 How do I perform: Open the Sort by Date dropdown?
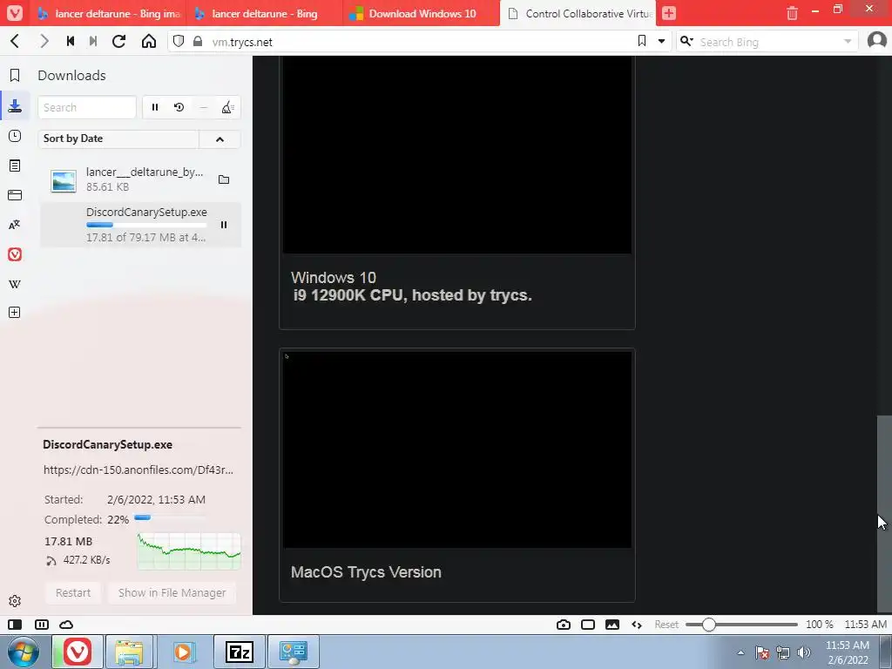coord(118,139)
